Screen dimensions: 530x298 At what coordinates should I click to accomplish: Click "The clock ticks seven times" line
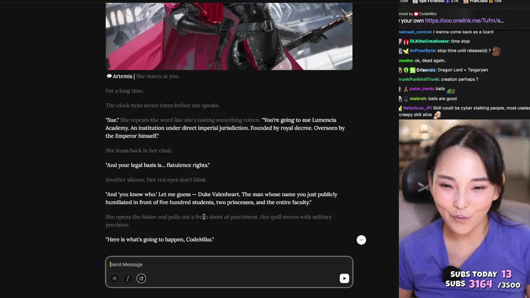pos(162,105)
